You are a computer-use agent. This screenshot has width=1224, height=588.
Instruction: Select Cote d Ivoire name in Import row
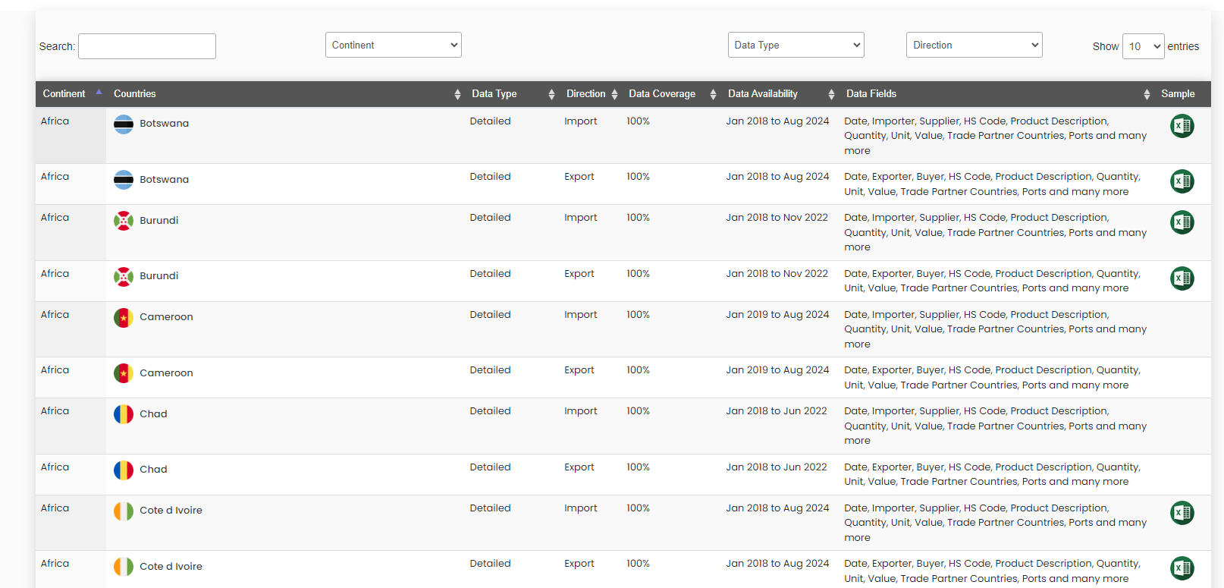(x=171, y=511)
